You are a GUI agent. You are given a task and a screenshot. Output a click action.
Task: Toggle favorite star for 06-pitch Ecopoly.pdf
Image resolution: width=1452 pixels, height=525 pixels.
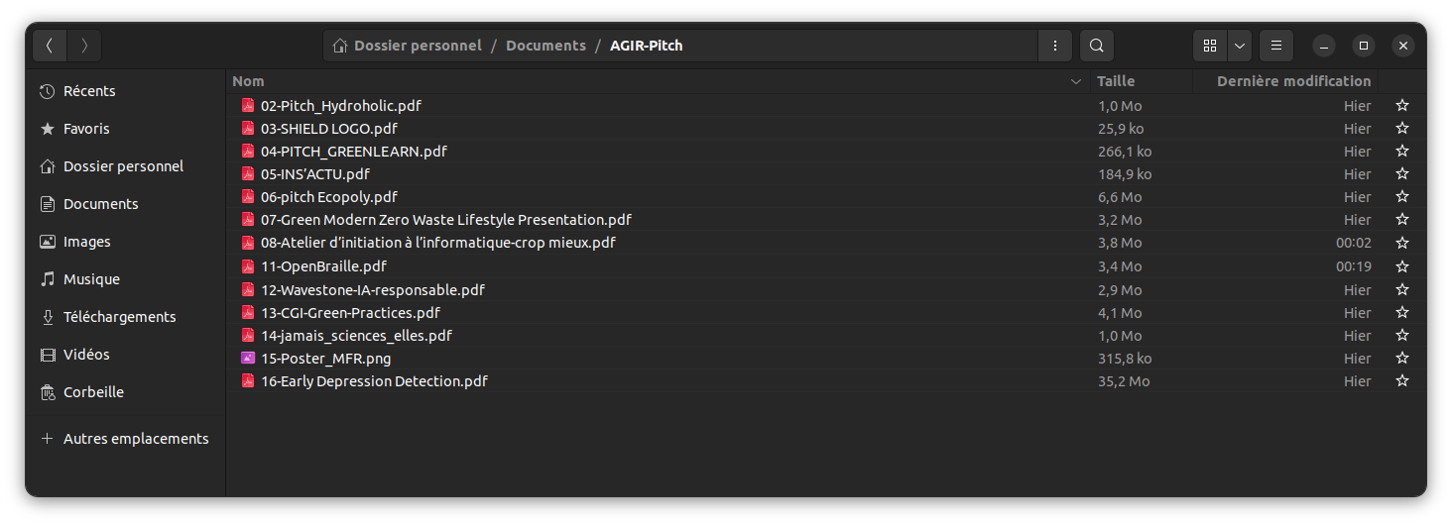tap(1402, 197)
